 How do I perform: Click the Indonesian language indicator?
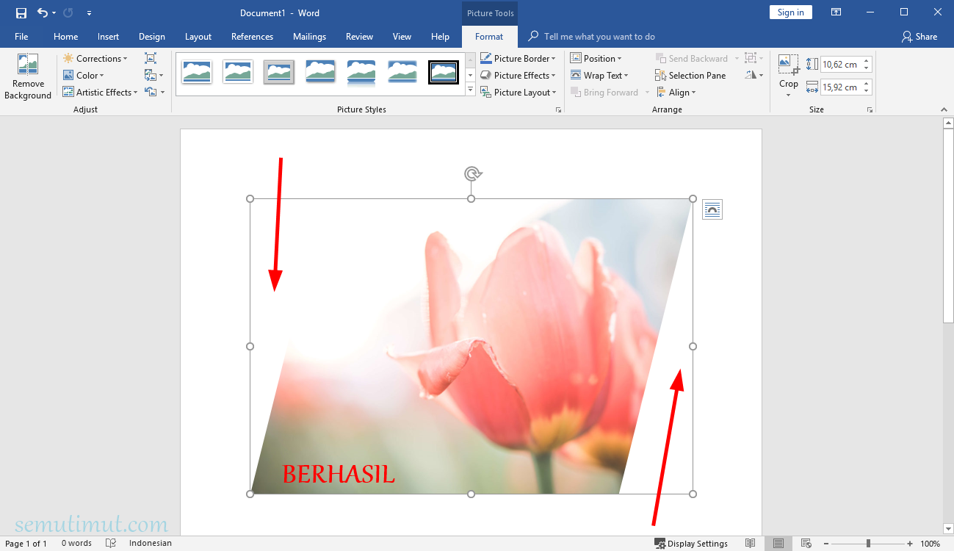[151, 544]
